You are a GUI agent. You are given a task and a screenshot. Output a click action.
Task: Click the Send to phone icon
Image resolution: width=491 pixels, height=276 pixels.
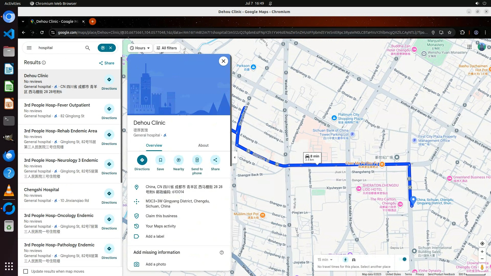pos(197,160)
